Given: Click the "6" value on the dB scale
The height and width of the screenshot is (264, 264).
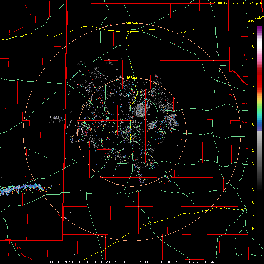Looking at the screenshot, I should (x=253, y=46).
